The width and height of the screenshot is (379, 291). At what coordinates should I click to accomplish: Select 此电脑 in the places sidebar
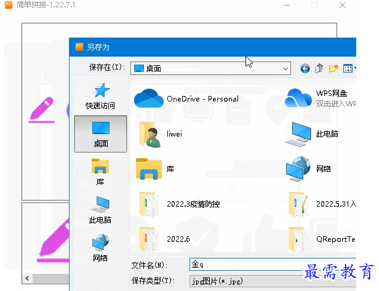click(x=100, y=210)
